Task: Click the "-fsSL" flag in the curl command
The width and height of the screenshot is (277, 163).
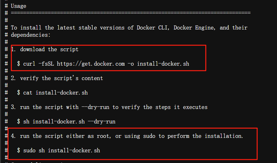Action: tap(46, 64)
